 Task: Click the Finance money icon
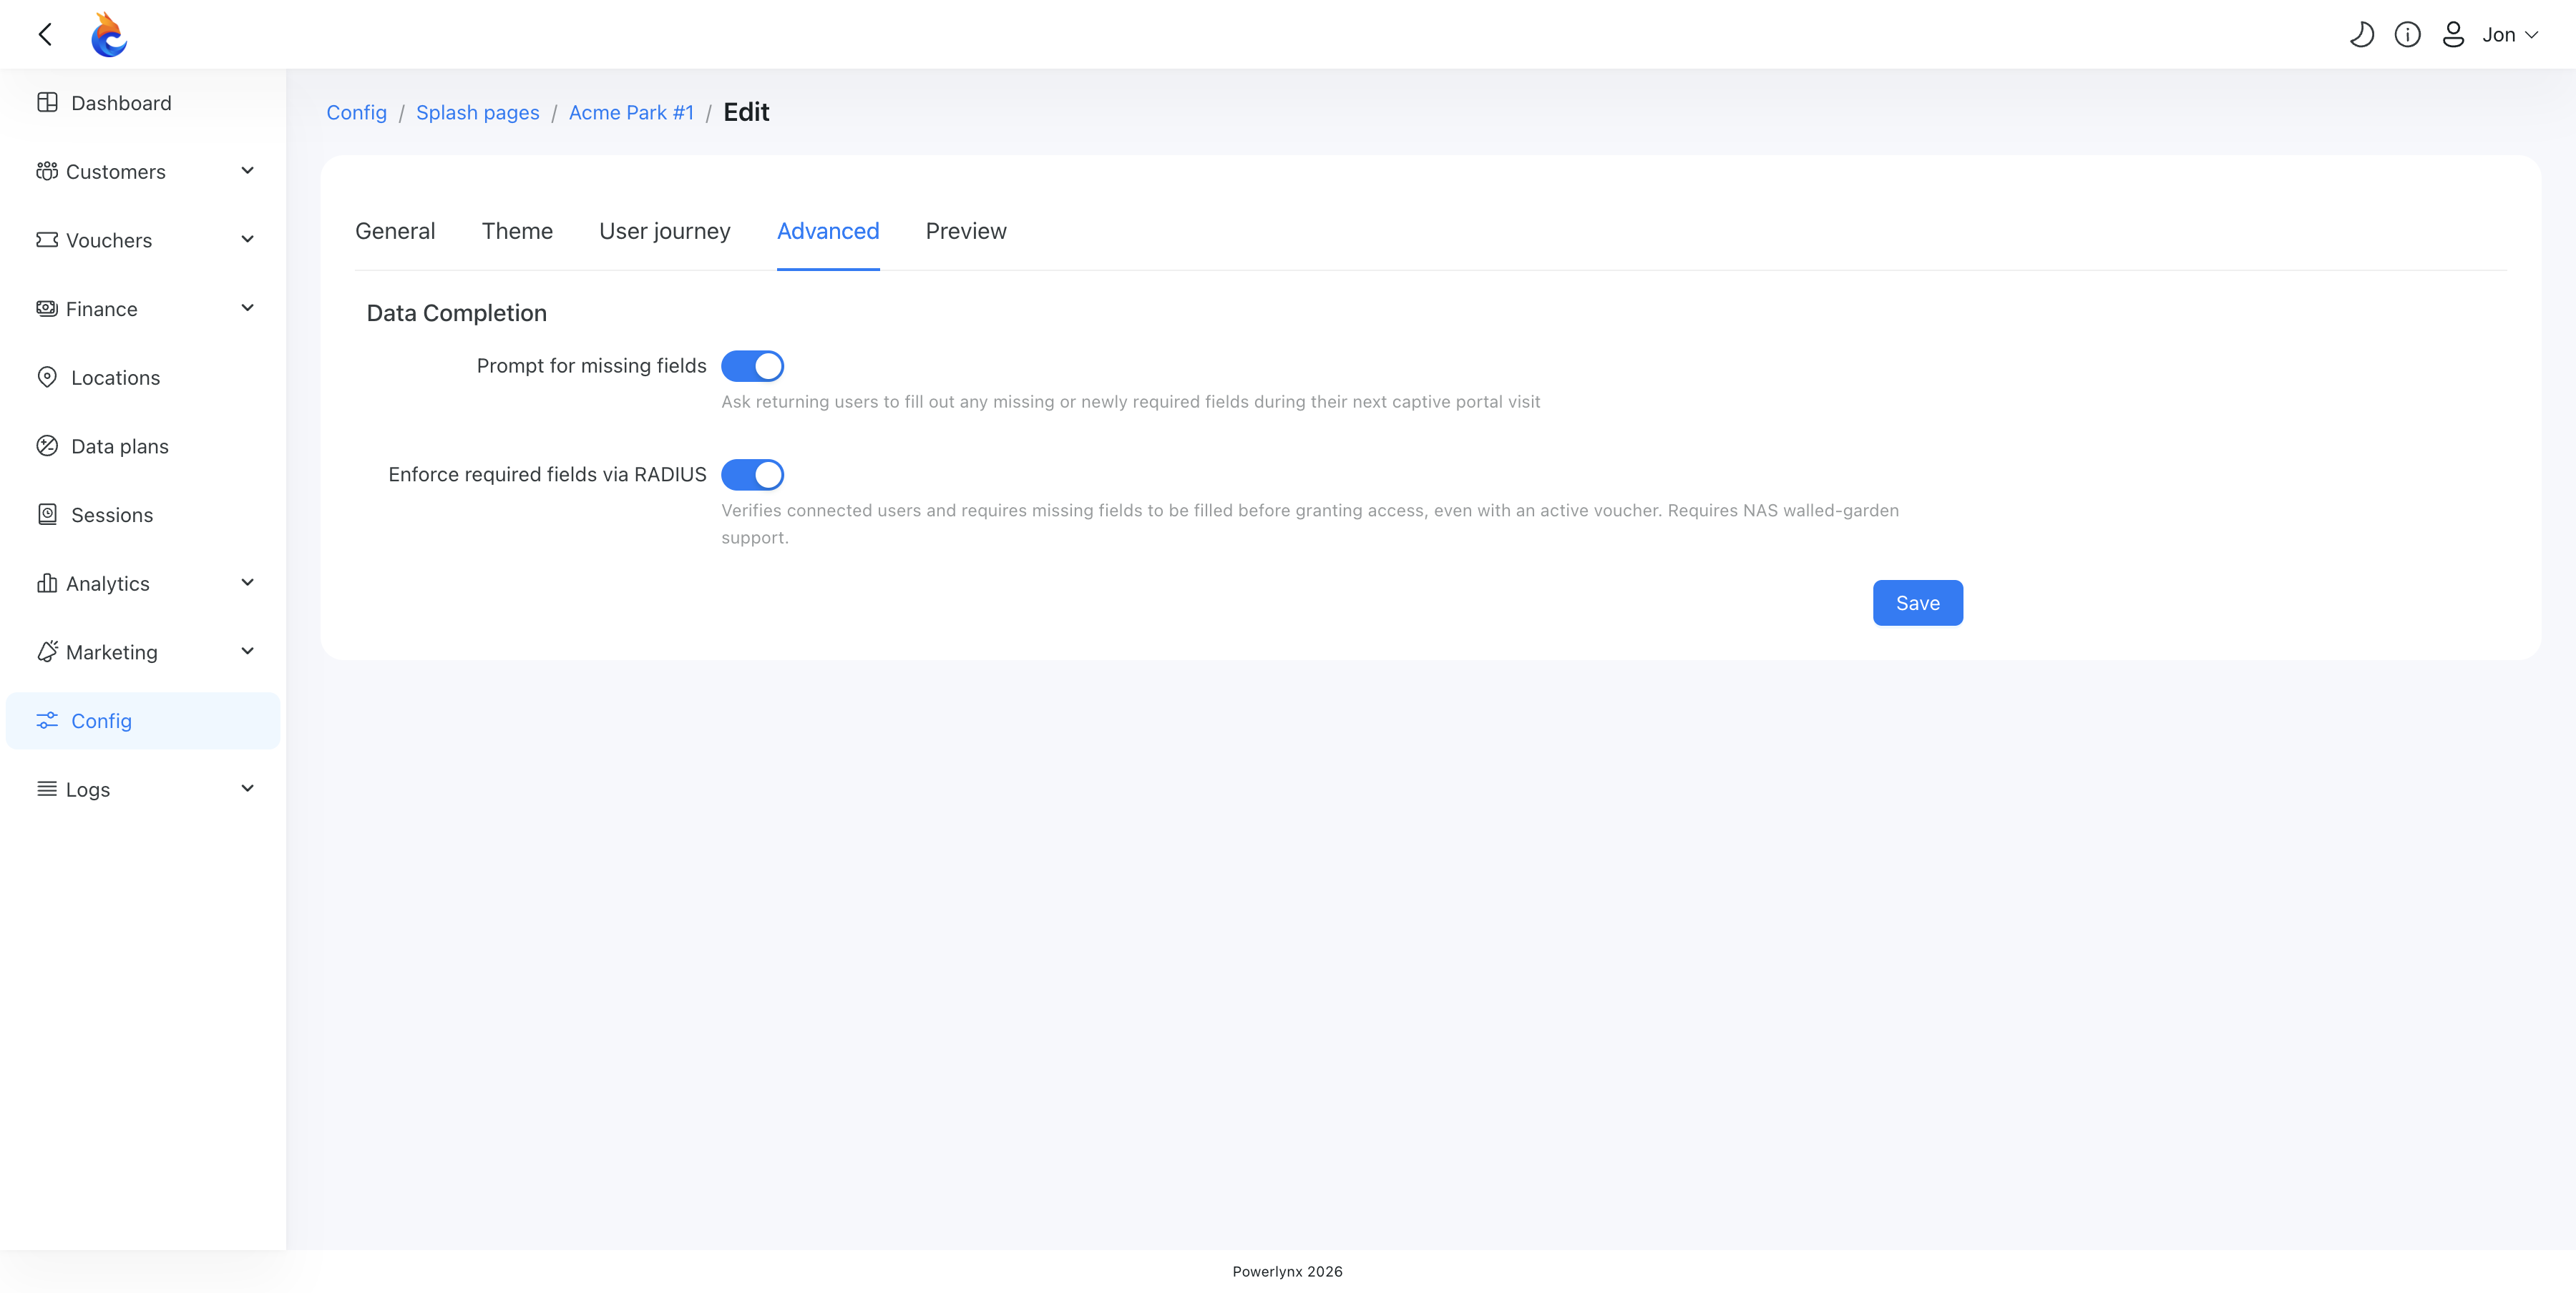[x=47, y=309]
